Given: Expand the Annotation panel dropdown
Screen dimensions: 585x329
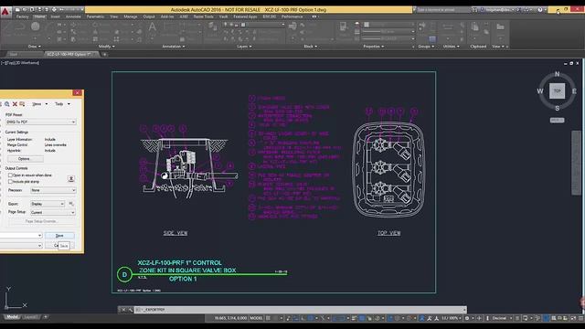Looking at the screenshot, I should (x=174, y=47).
